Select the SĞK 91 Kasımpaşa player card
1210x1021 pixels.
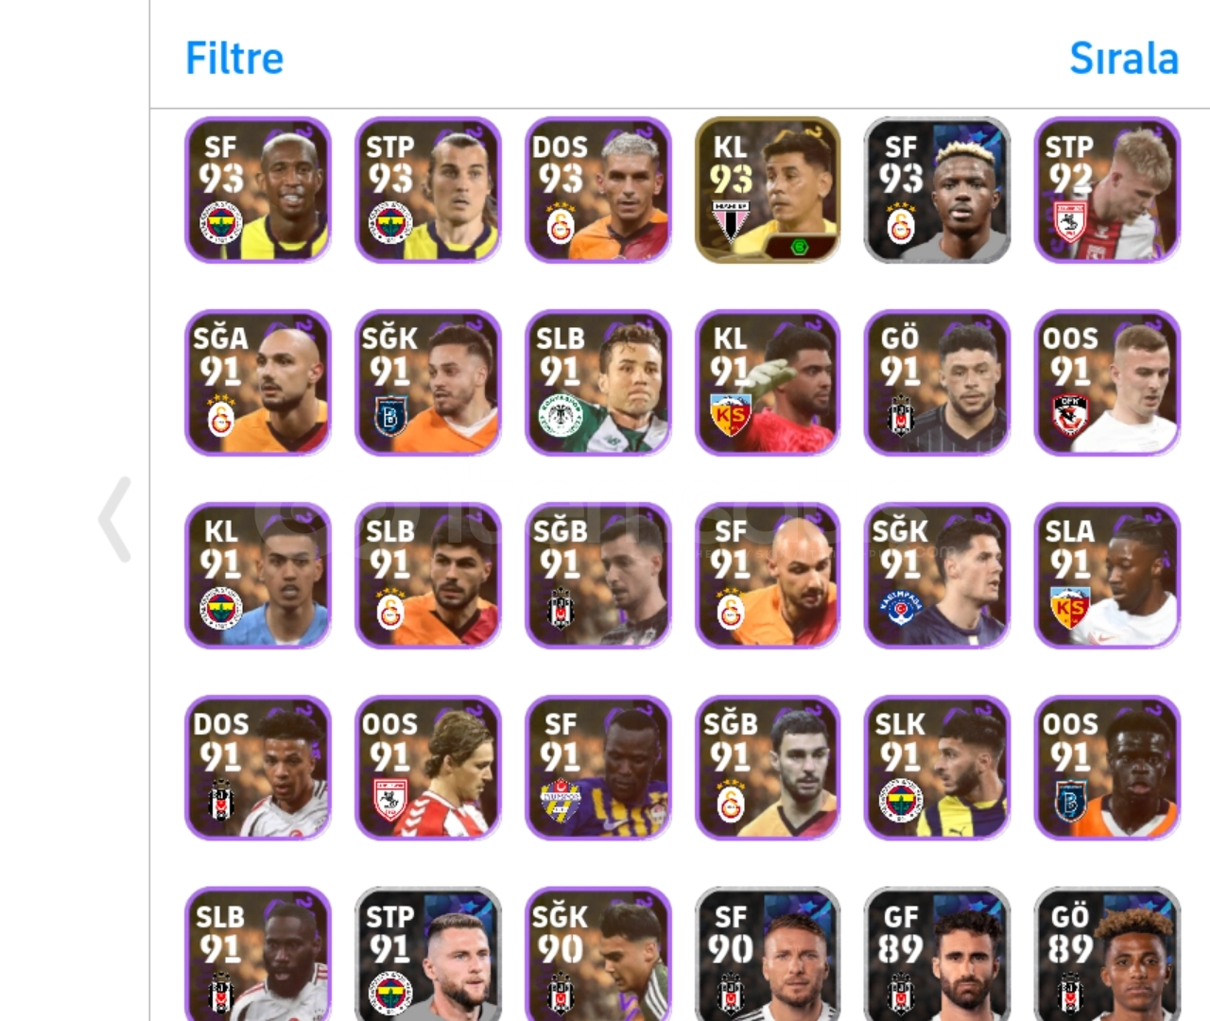click(x=938, y=576)
